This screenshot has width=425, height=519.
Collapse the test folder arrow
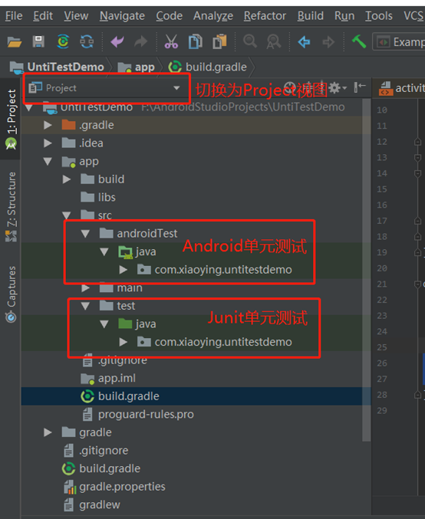pyautogui.click(x=85, y=306)
